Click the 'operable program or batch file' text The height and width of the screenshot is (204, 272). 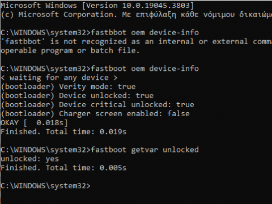click(x=70, y=50)
